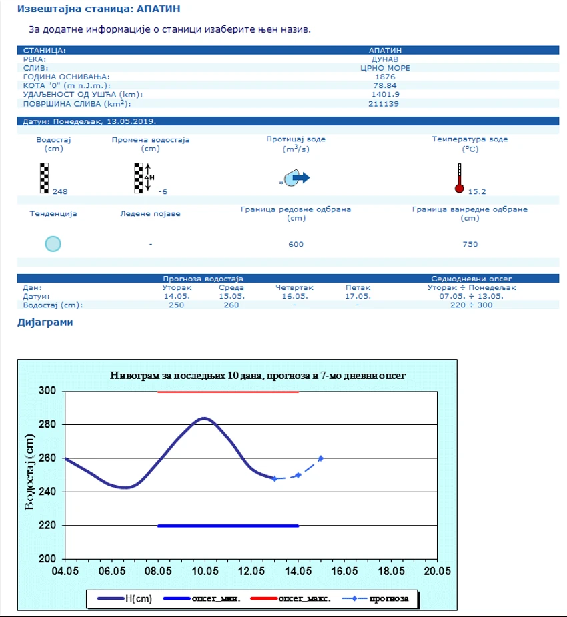This screenshot has height=617, width=567.
Task: Click the water temperature value 15.2
Action: point(477,191)
